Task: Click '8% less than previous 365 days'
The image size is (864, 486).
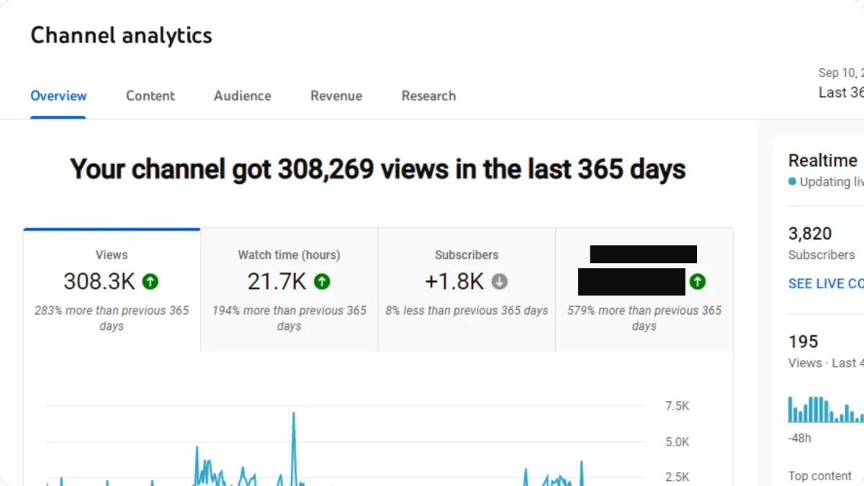Action: click(x=467, y=311)
